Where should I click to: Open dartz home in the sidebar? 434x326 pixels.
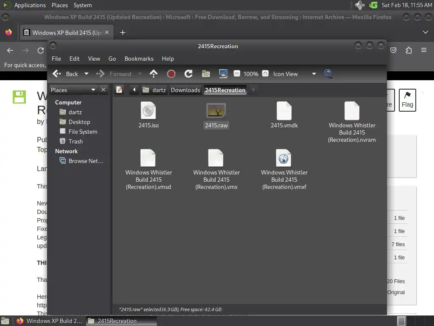(x=71, y=112)
